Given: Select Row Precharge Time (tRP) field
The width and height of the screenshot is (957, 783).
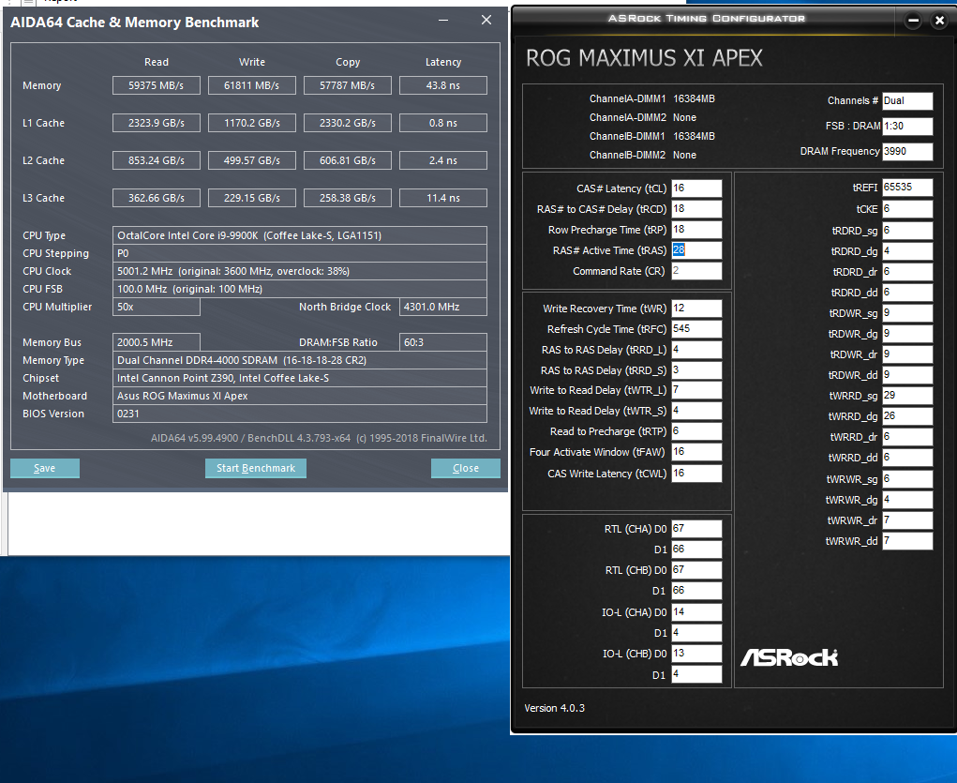Looking at the screenshot, I should point(696,230).
